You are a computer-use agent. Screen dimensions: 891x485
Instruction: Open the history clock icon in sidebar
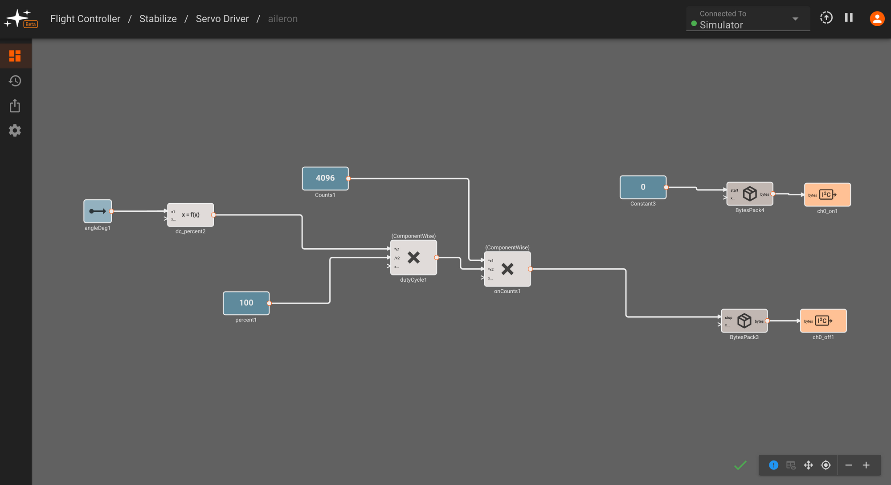[15, 81]
